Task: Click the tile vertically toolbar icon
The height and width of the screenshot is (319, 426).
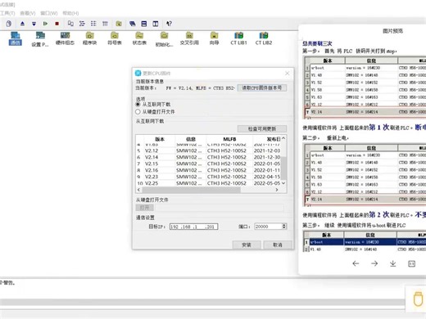Action: click(x=156, y=24)
